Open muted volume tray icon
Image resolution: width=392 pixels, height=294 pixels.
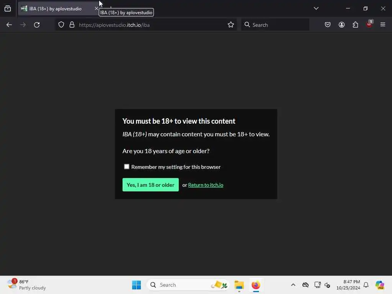click(x=327, y=285)
